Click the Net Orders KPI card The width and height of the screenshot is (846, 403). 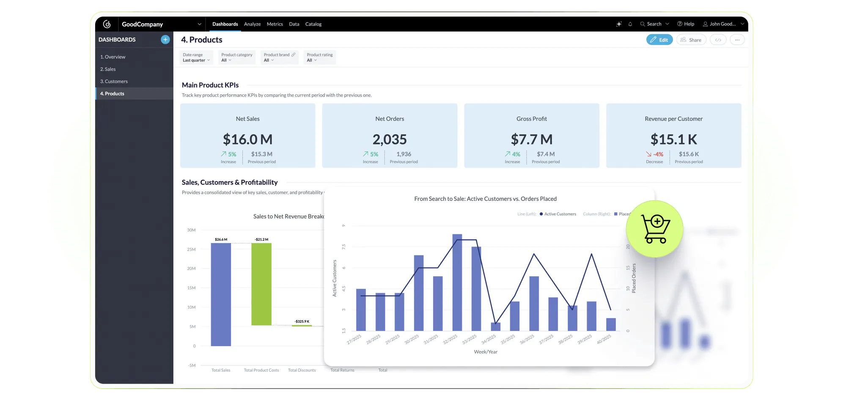pyautogui.click(x=390, y=135)
